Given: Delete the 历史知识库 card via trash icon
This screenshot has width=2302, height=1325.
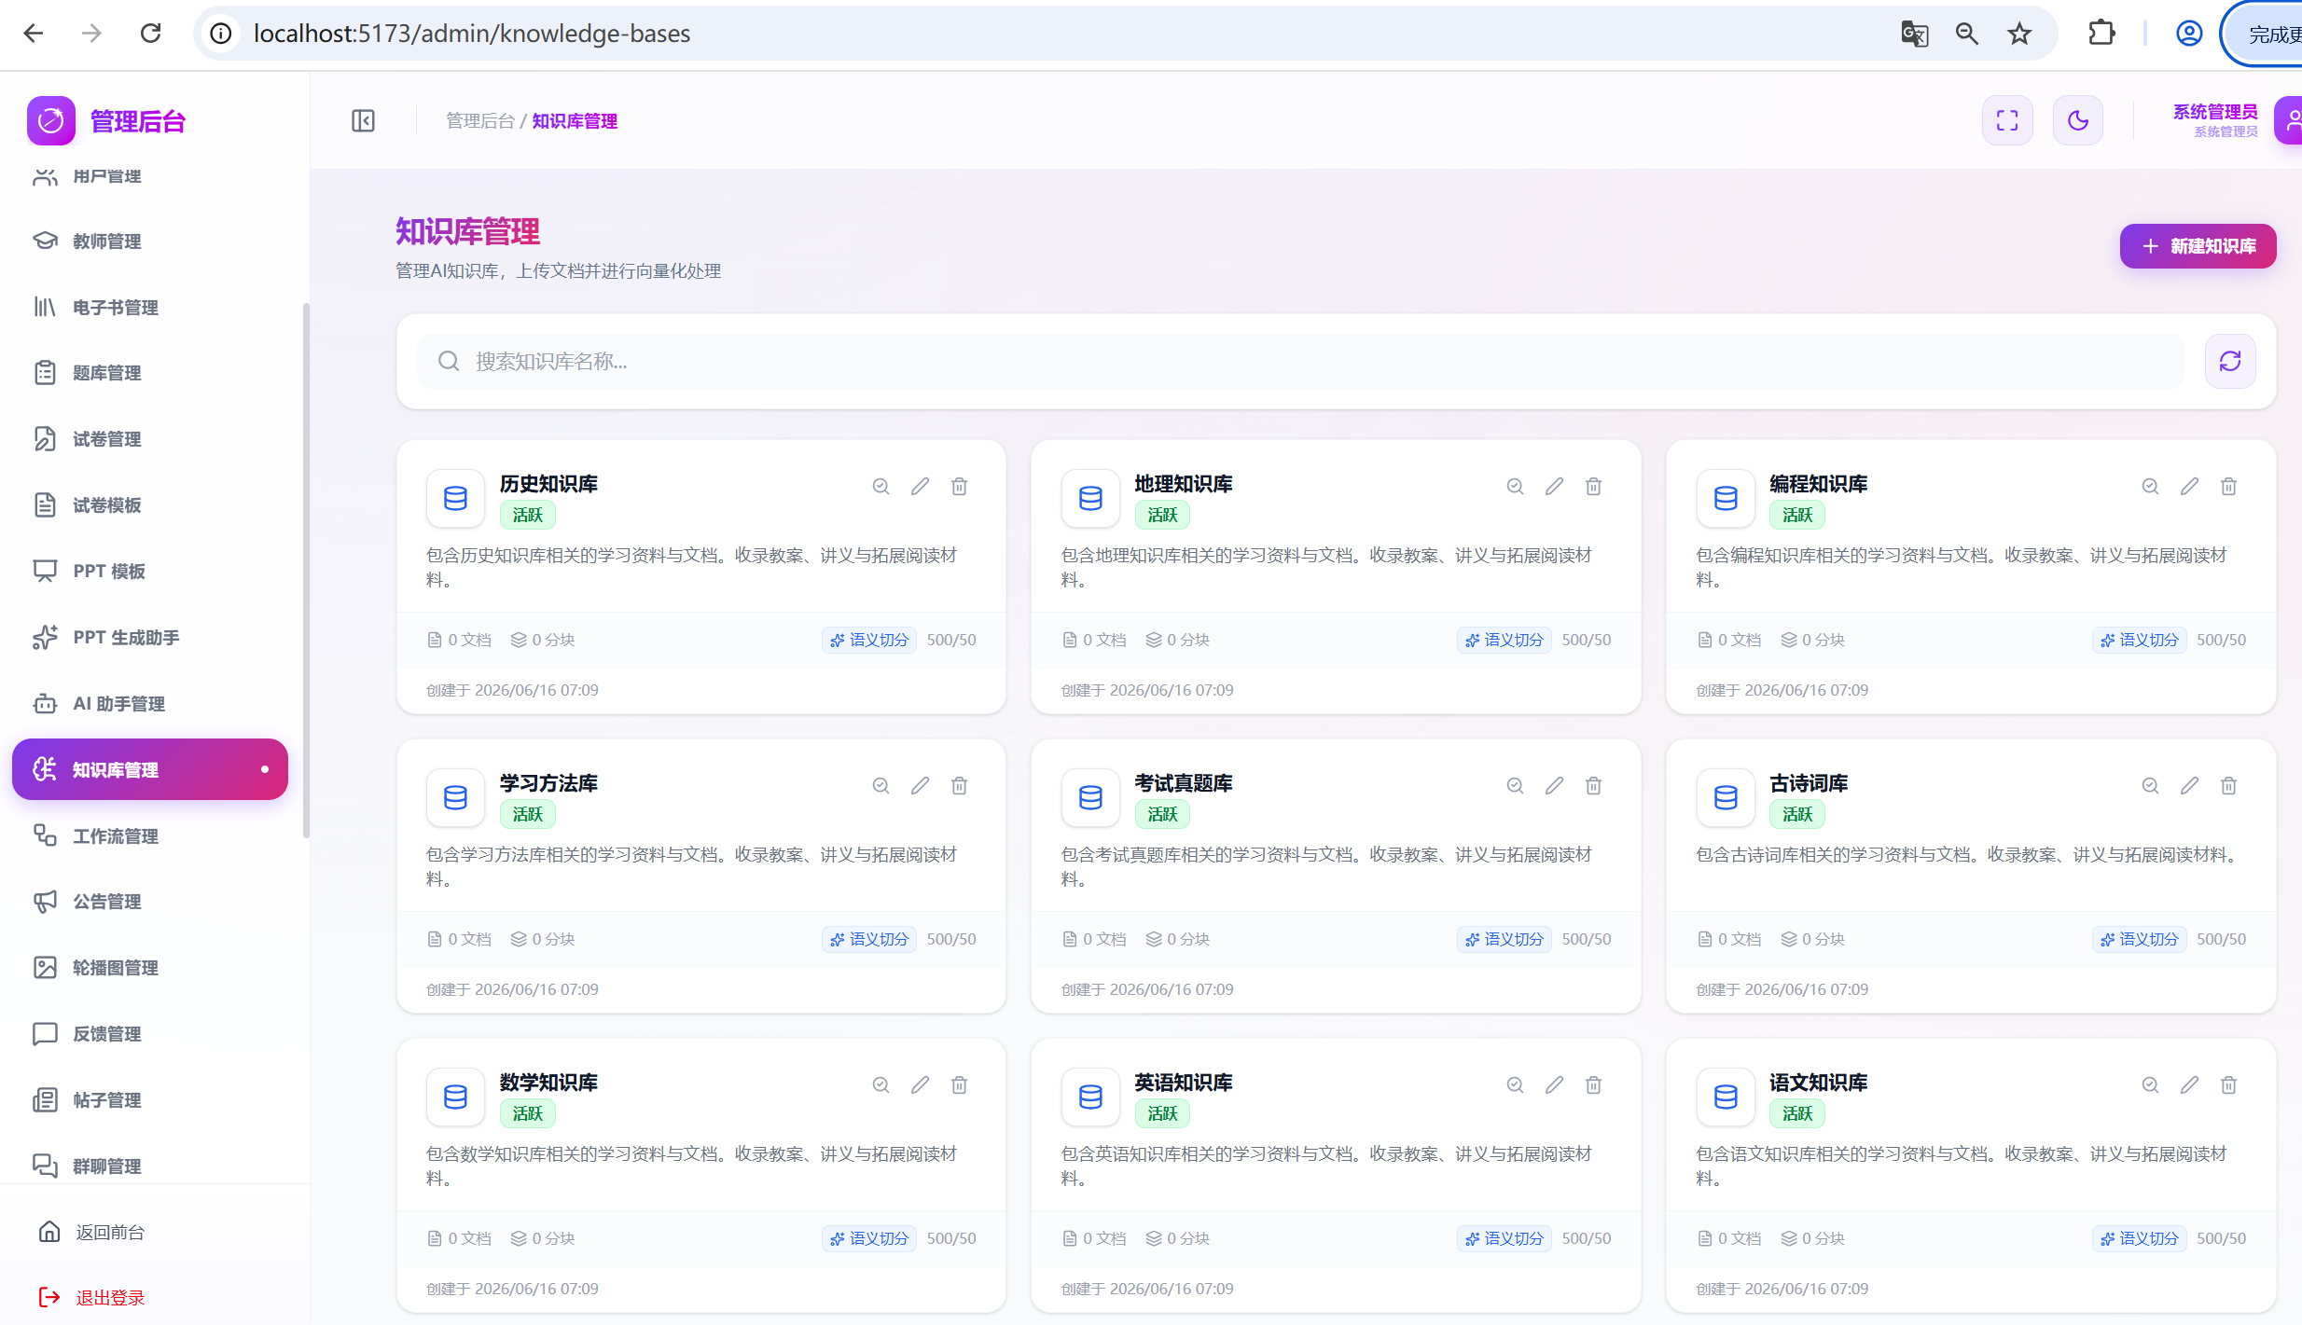Looking at the screenshot, I should [x=959, y=486].
